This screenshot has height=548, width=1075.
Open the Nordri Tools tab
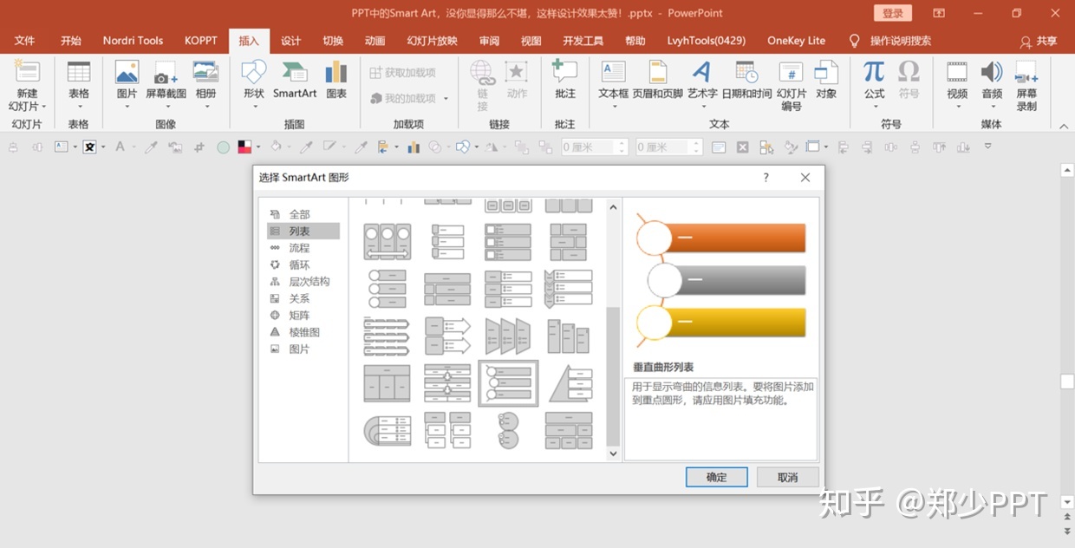coord(133,41)
